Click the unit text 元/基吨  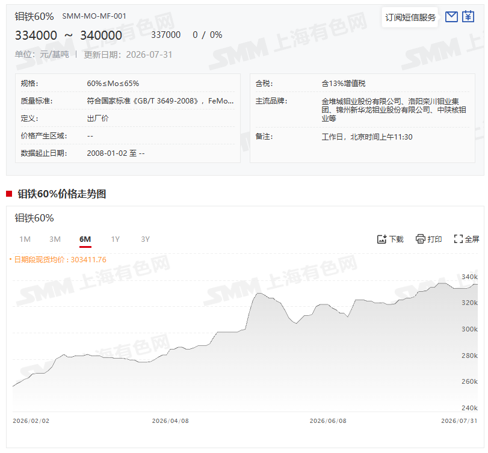pos(55,55)
